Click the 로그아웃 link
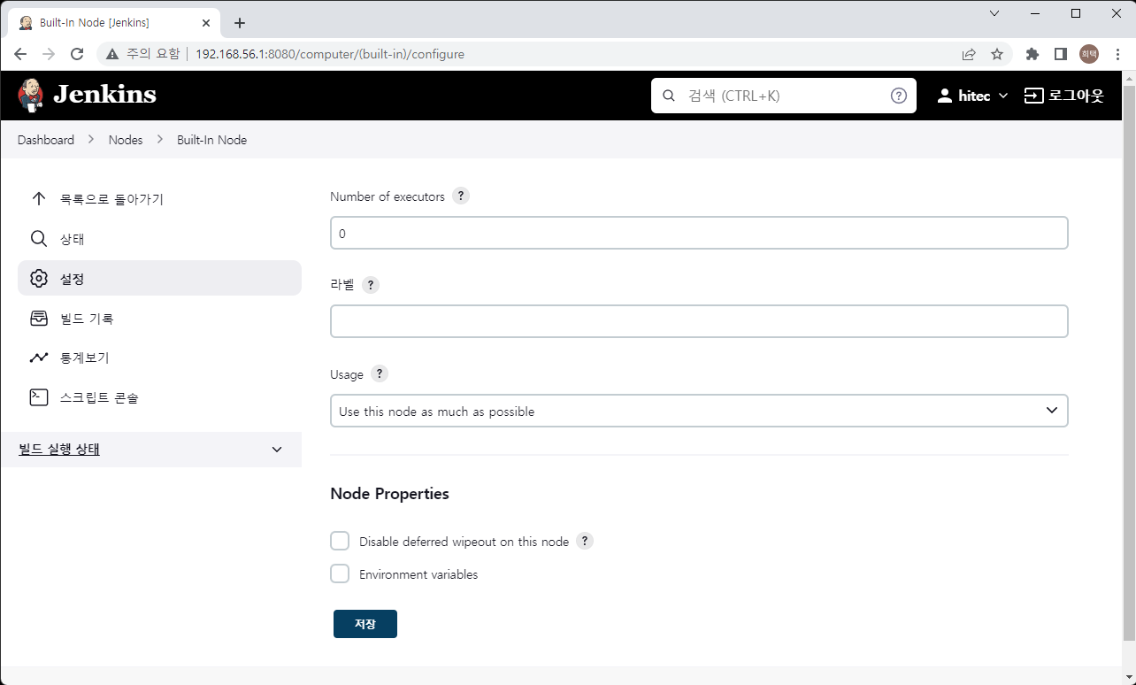The height and width of the screenshot is (685, 1136). pos(1076,96)
